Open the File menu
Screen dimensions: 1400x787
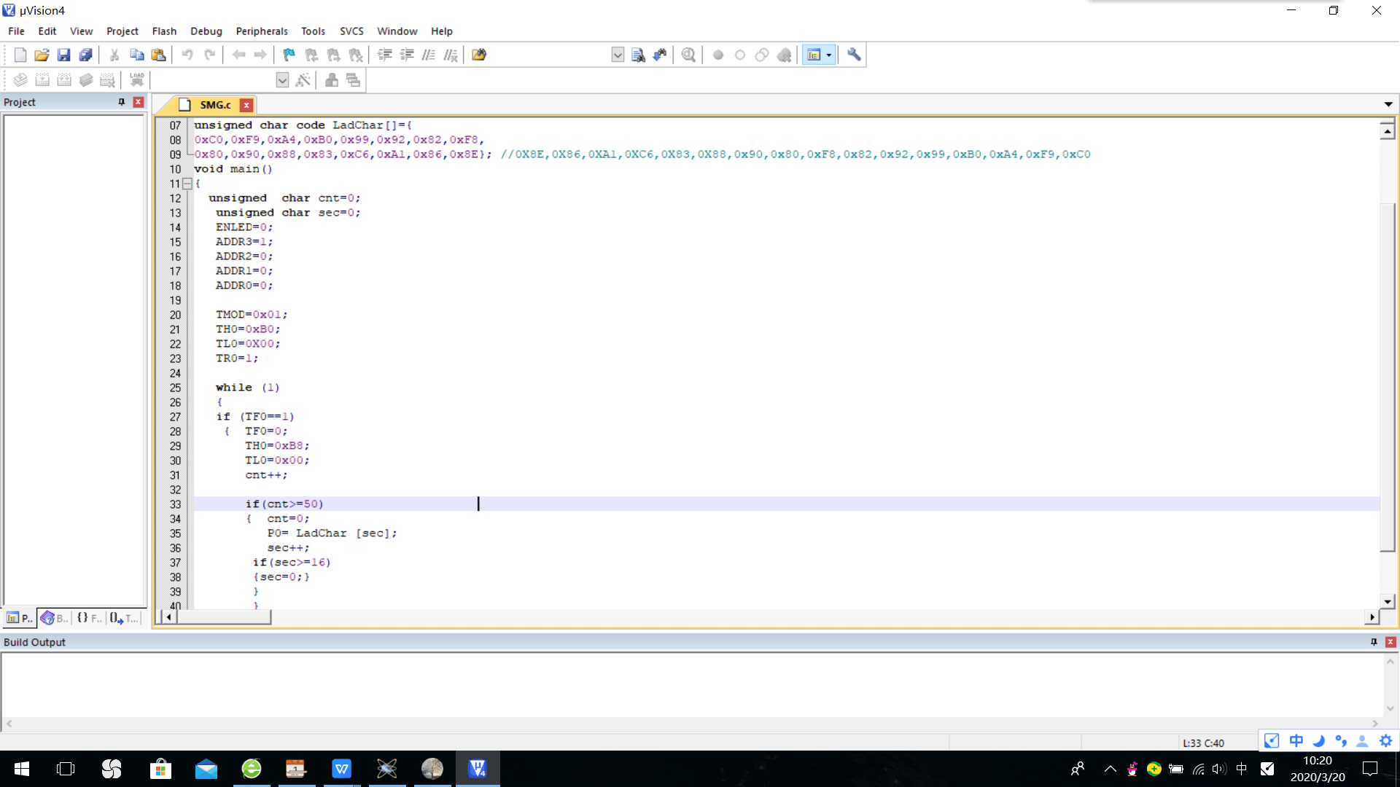[x=16, y=31]
